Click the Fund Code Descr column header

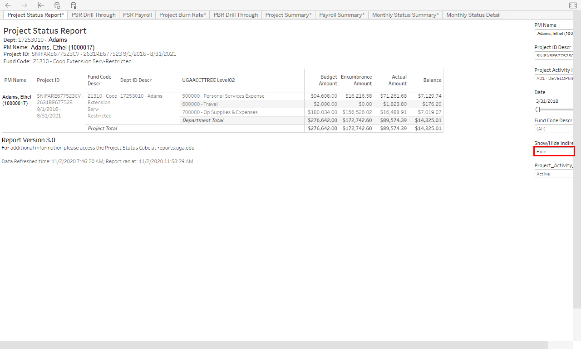99,80
